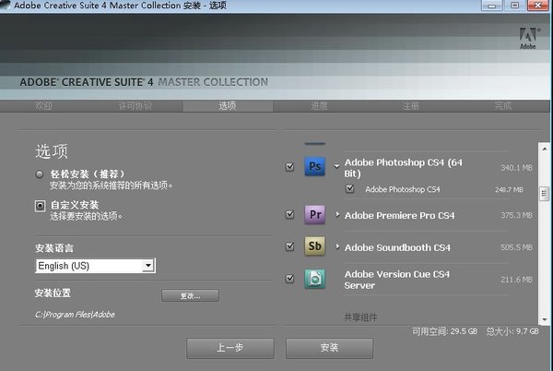Click the 248.7 MB size value
This screenshot has width=553, height=371.
(509, 189)
